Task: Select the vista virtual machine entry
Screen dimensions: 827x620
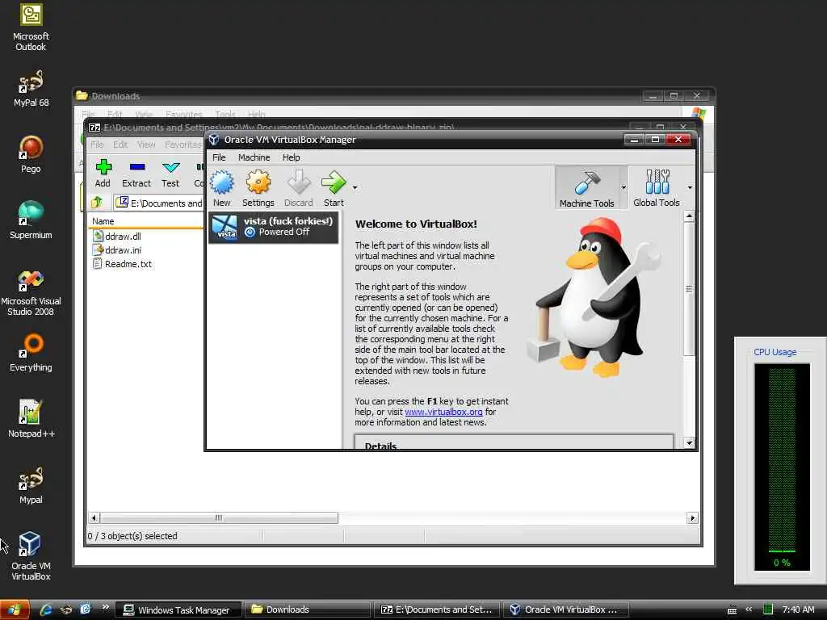Action: [273, 227]
